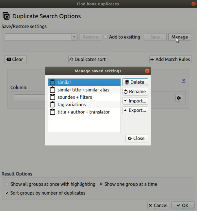Click clipboard icon beside 'similar title + similar alias'
The image size is (197, 211).
coord(52,90)
